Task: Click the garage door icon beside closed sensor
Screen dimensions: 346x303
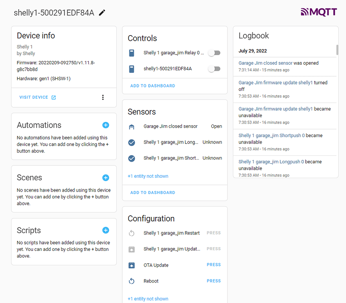Action: pyautogui.click(x=131, y=126)
